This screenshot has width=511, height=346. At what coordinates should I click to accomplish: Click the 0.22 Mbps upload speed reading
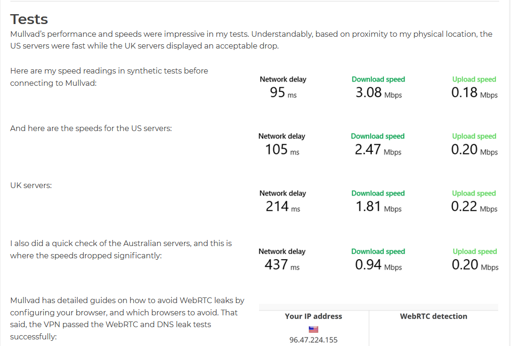tap(474, 206)
